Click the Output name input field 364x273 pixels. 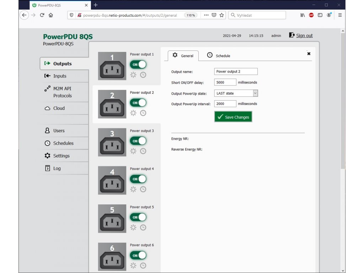pos(236,71)
